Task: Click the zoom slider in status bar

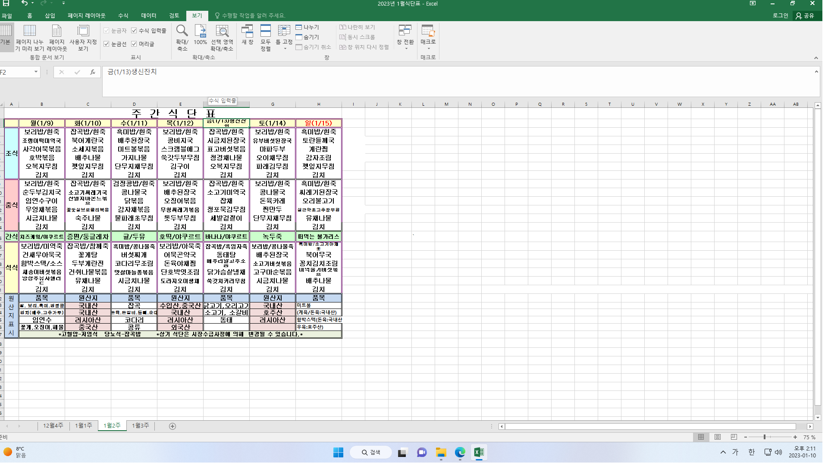Action: (x=765, y=437)
